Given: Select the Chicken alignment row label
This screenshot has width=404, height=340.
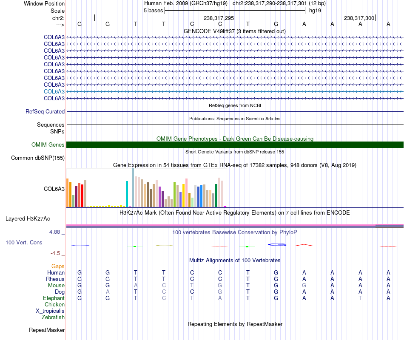Looking at the screenshot, I should (x=54, y=304).
